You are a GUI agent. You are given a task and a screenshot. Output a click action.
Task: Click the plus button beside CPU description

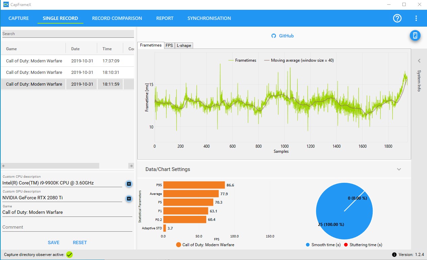tap(129, 184)
